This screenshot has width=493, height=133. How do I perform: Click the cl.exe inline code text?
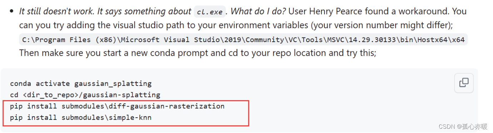[210, 12]
